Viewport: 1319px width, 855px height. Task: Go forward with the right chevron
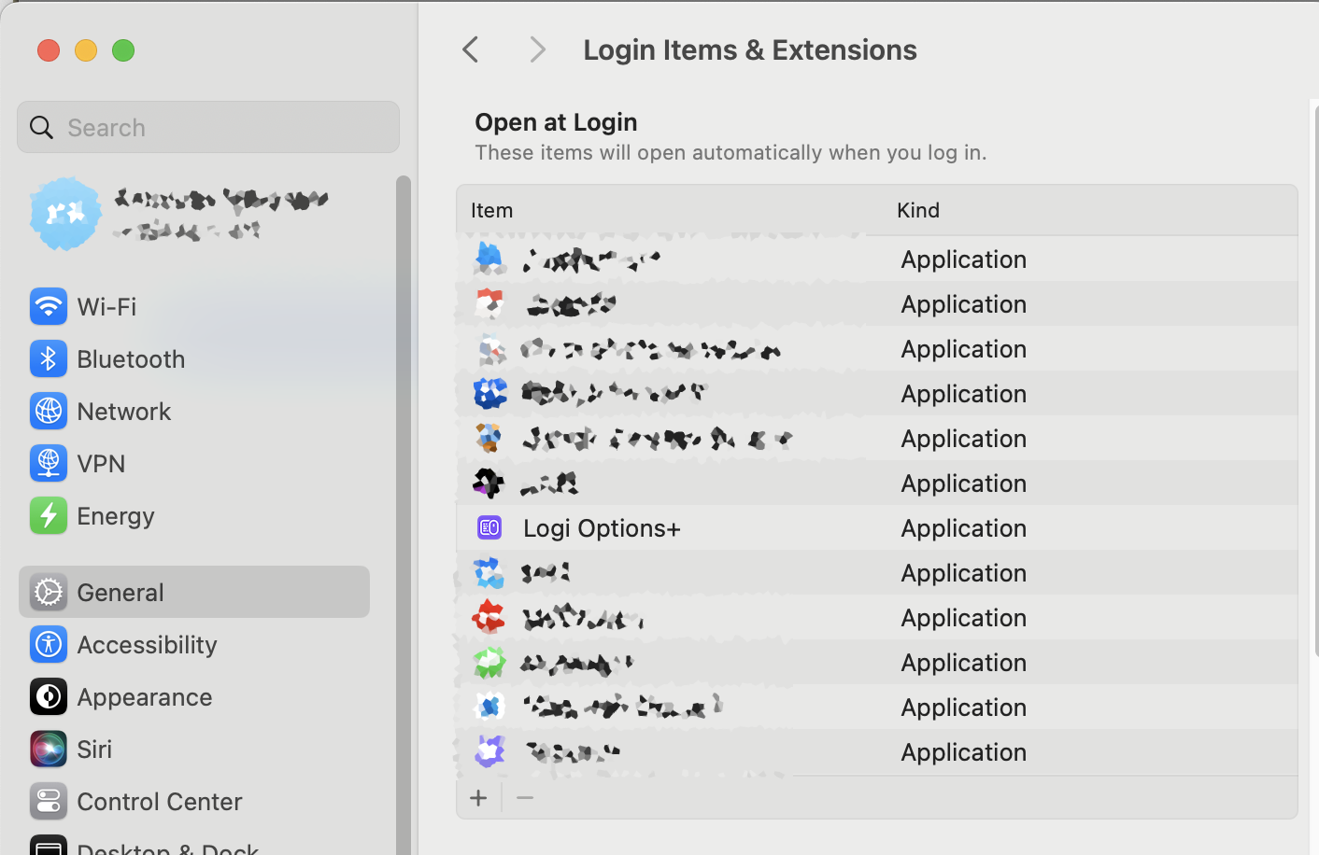click(537, 49)
